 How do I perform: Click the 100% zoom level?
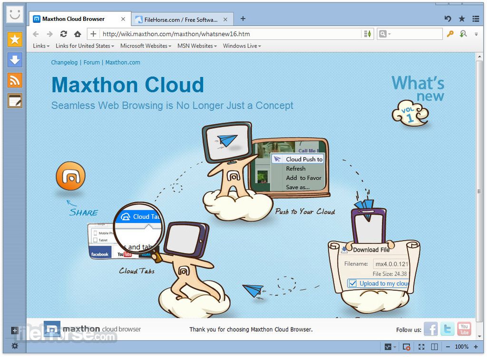pos(461,347)
